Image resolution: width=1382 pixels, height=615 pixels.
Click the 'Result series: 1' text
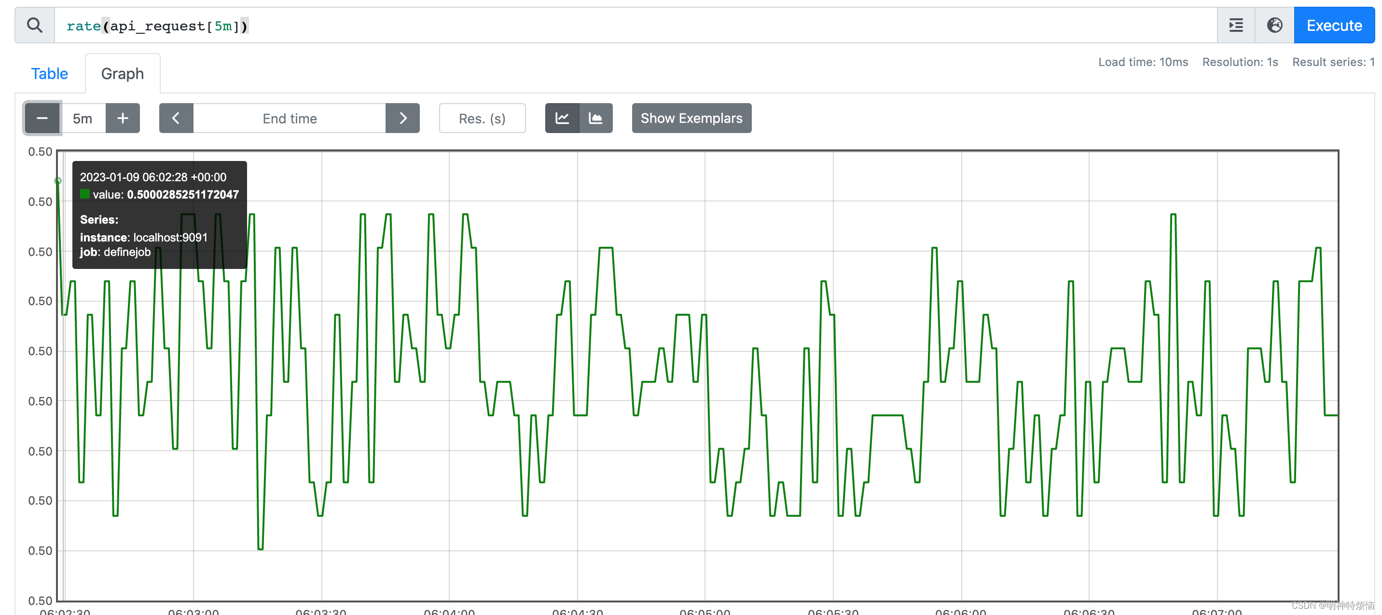pyautogui.click(x=1333, y=62)
